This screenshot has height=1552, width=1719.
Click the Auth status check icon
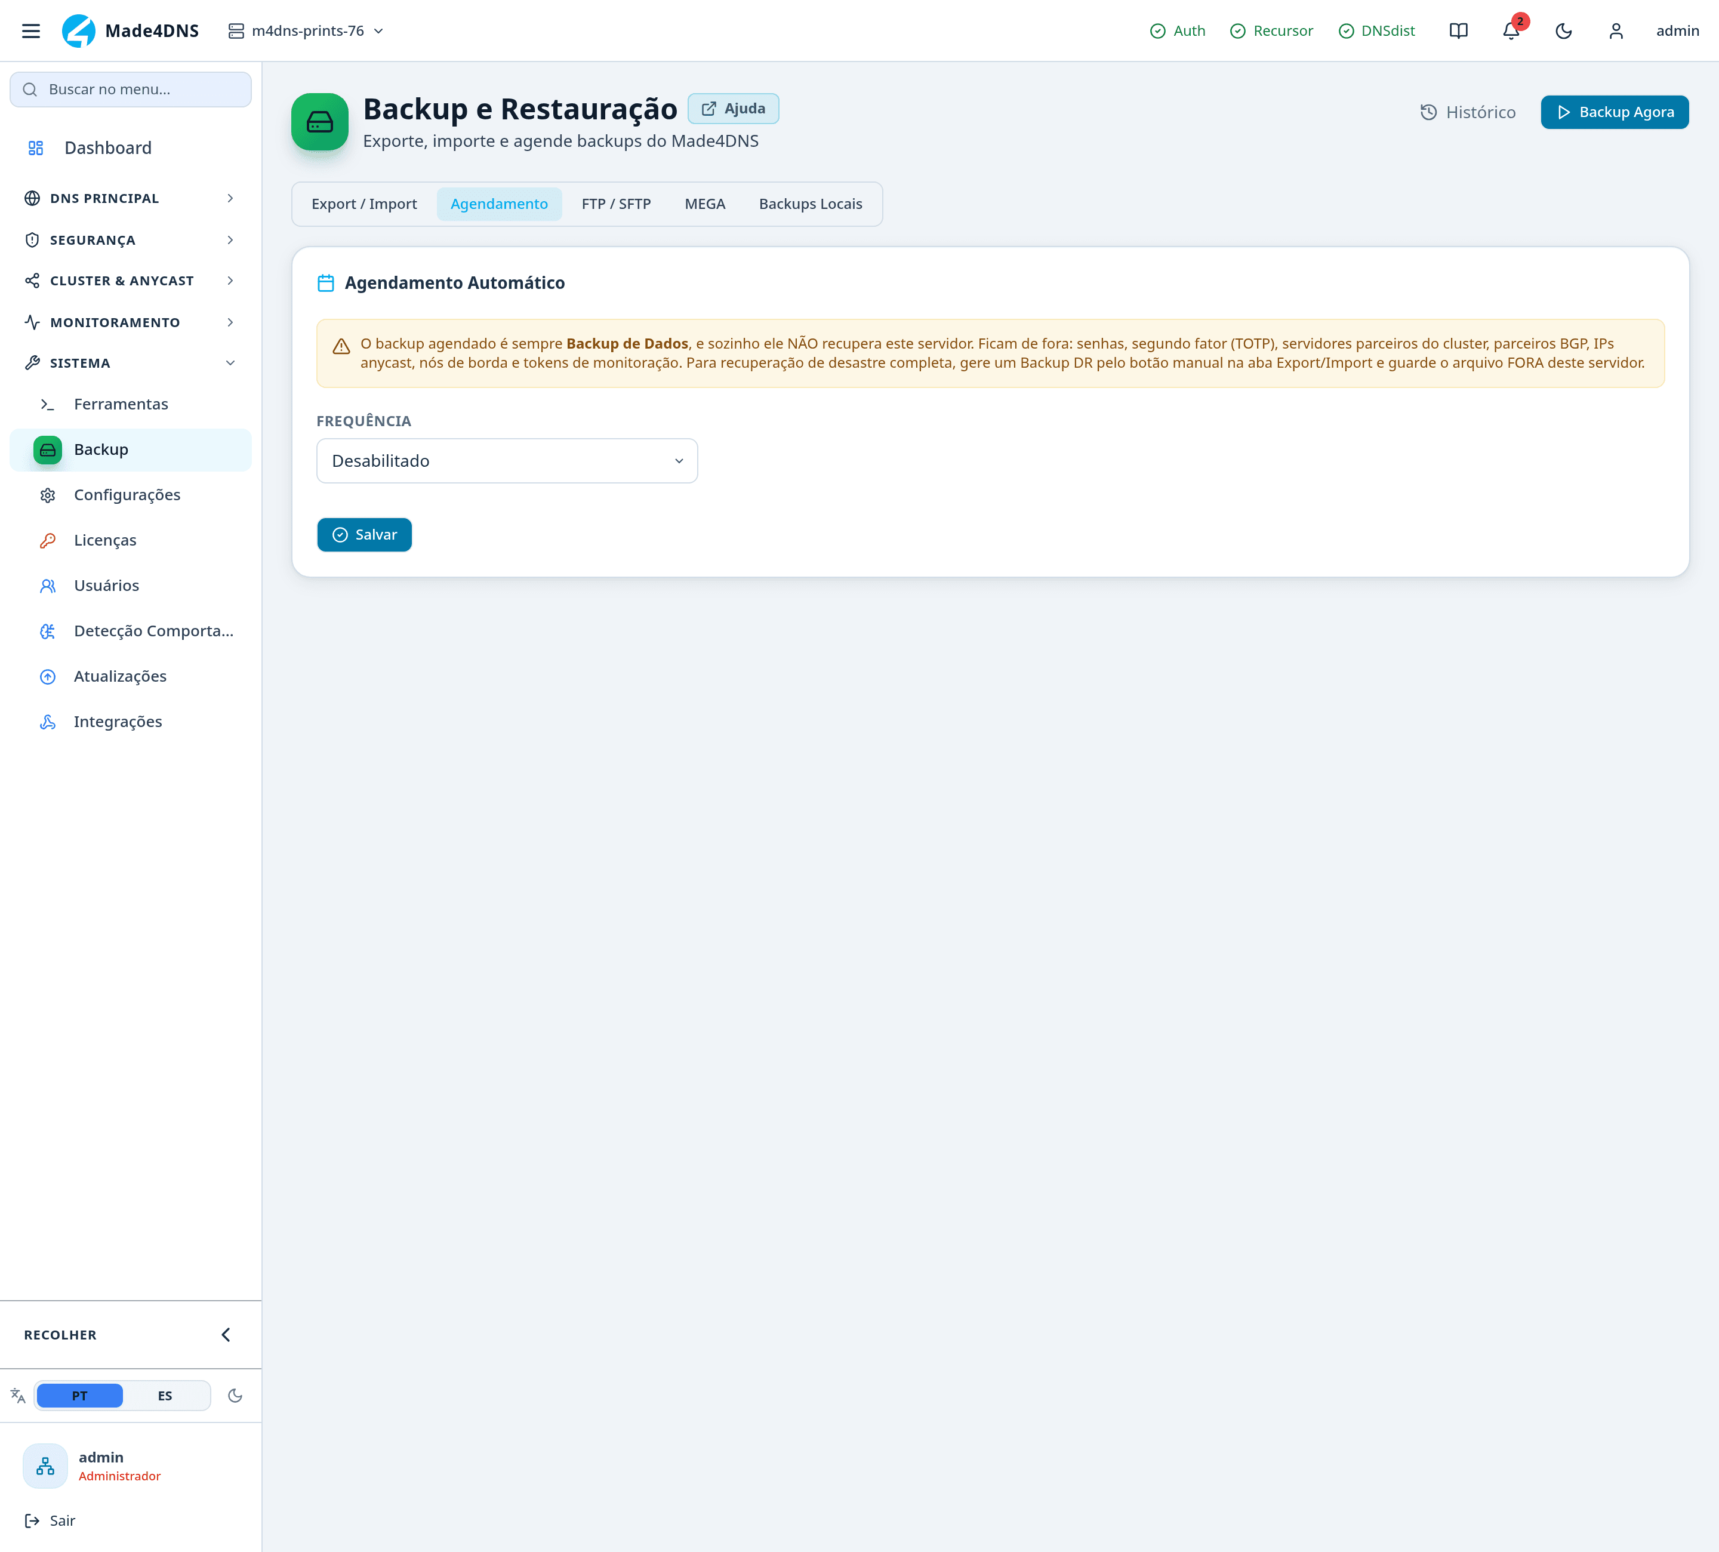click(x=1157, y=30)
